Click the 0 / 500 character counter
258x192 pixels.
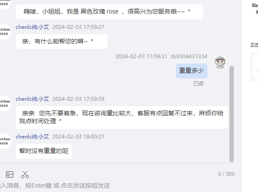[226, 174]
